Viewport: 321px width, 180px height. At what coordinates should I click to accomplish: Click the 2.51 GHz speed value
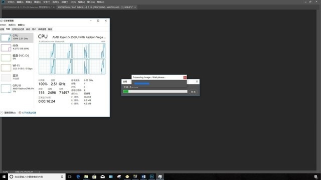click(58, 84)
